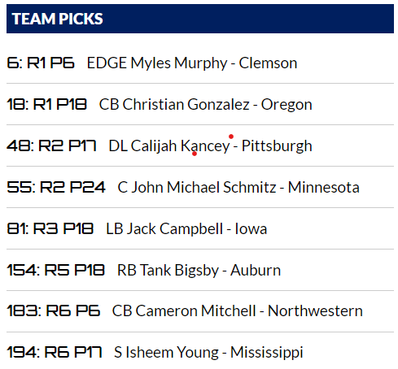Screen dimensions: 398x369
Task: Click RB Tank Bigsby - Auburn entry
Action: pyautogui.click(x=199, y=271)
